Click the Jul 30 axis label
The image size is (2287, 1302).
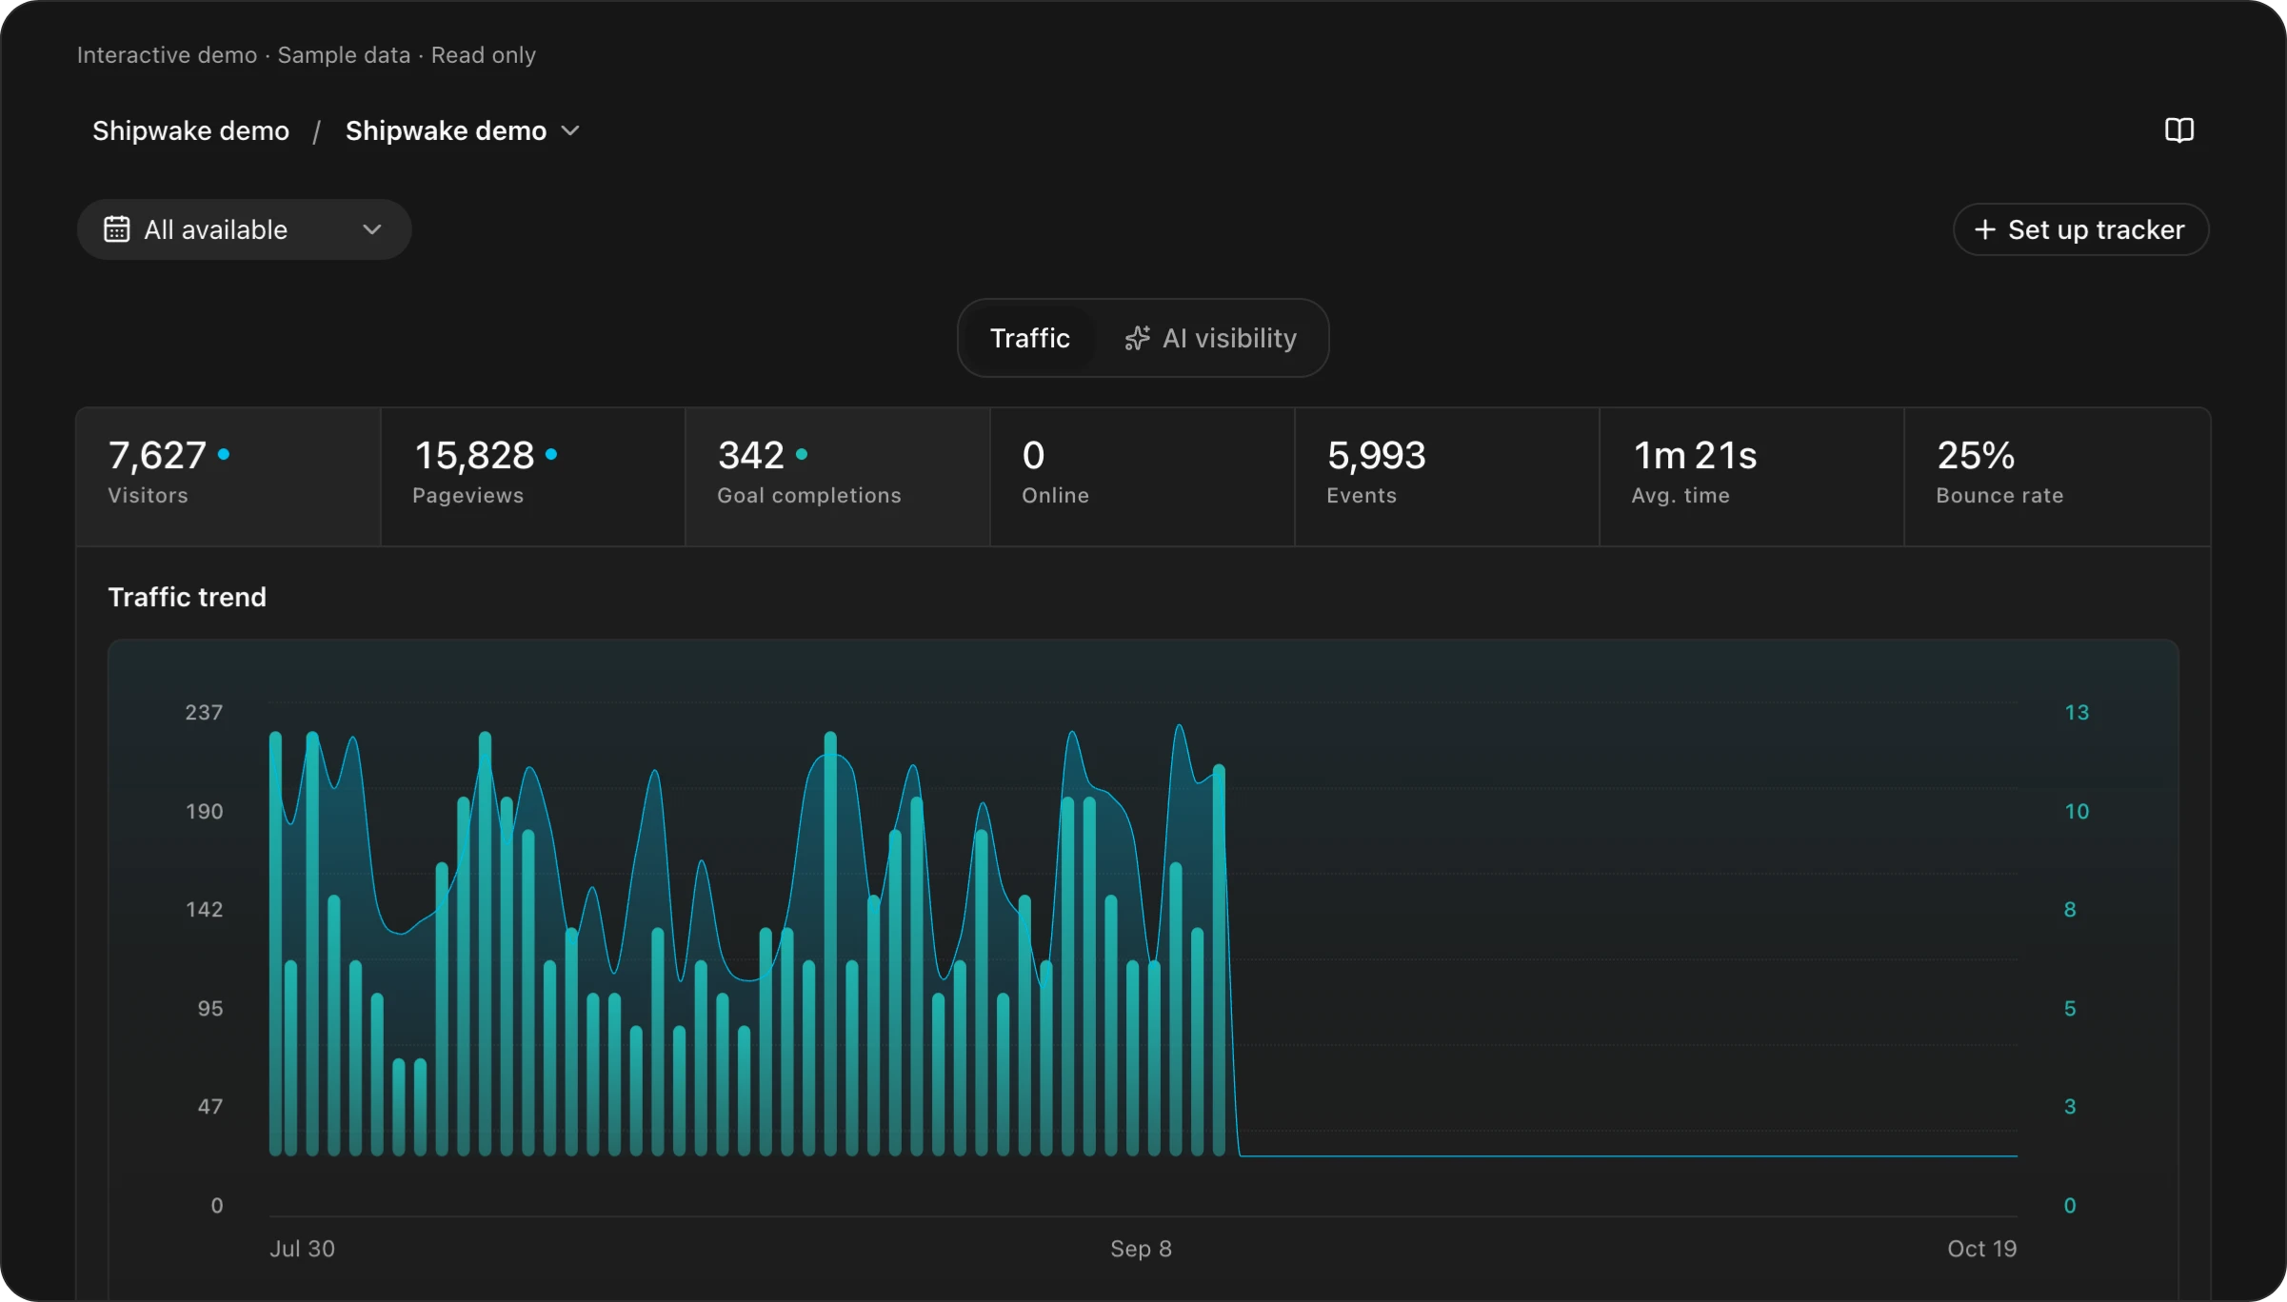coord(303,1249)
